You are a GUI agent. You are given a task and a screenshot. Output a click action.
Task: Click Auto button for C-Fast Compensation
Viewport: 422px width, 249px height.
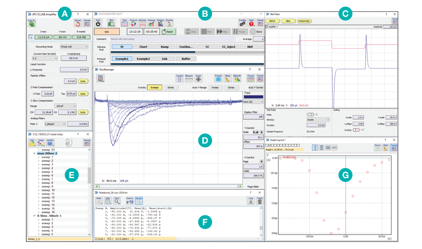(83, 94)
